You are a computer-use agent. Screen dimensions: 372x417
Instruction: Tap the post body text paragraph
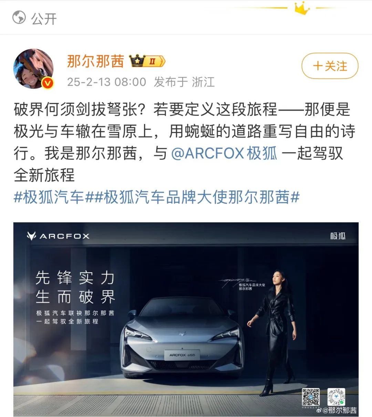click(x=184, y=142)
